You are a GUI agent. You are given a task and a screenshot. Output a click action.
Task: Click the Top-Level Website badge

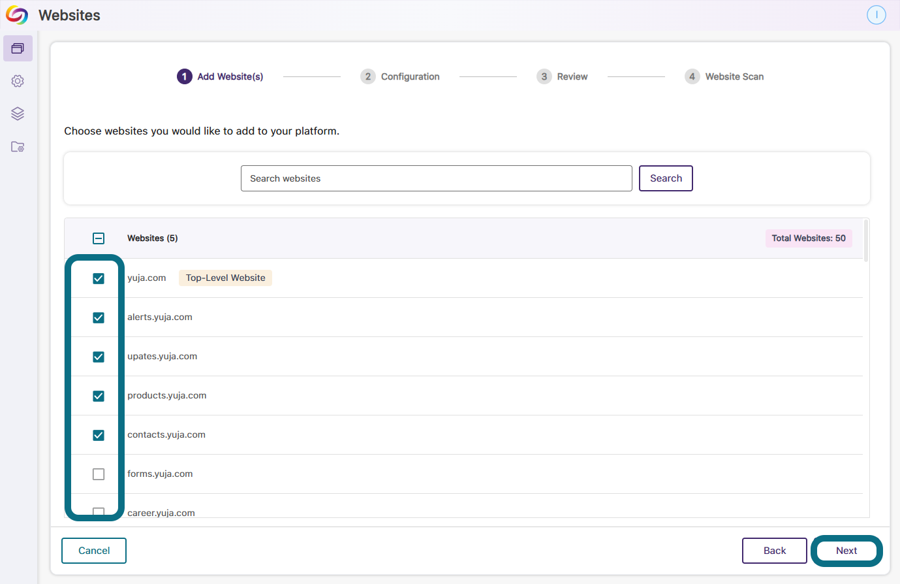click(x=225, y=278)
